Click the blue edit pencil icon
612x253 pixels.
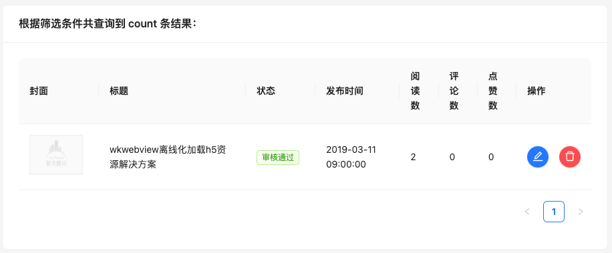pyautogui.click(x=537, y=157)
